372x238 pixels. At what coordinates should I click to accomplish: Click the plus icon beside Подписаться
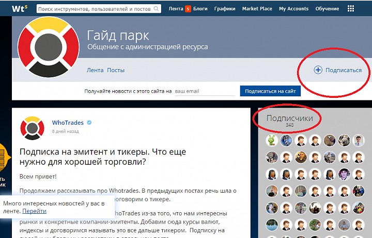(318, 70)
